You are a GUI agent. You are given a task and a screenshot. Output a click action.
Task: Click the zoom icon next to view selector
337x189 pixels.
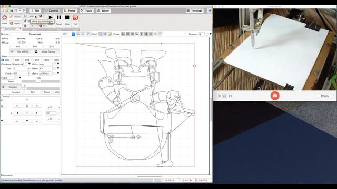(78, 34)
